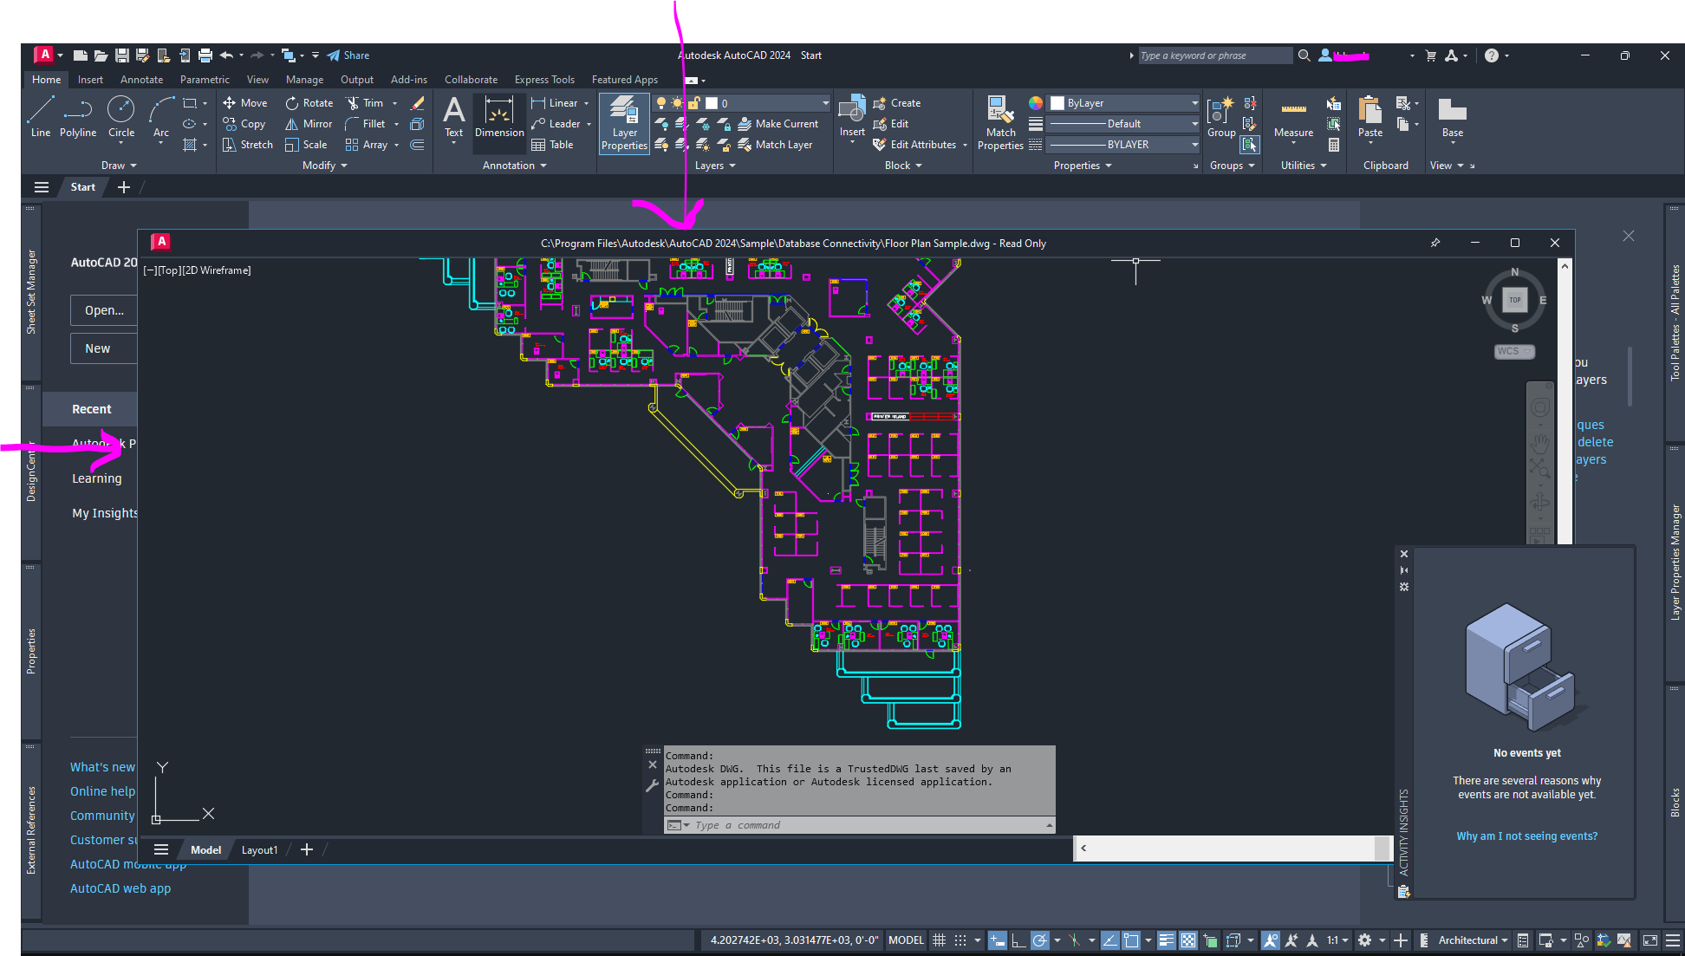Click Match Layer
Screen dimensions: 1685x956
tap(775, 145)
